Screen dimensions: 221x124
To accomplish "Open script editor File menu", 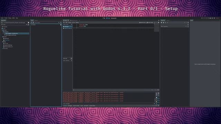I will coord(64,22).
